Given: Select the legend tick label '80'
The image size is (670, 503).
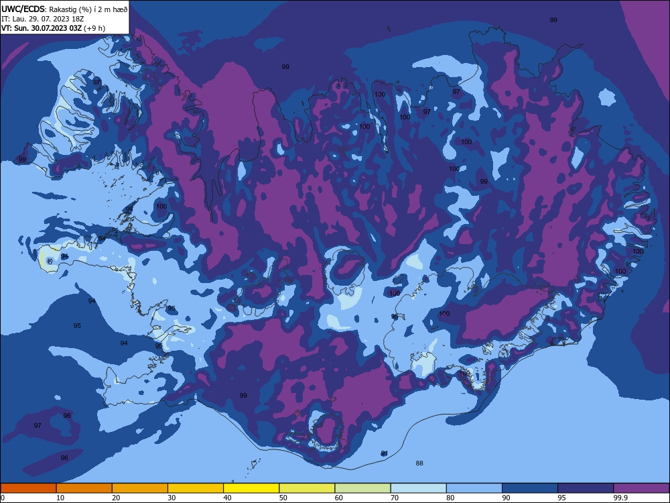Looking at the screenshot, I should point(450,498).
